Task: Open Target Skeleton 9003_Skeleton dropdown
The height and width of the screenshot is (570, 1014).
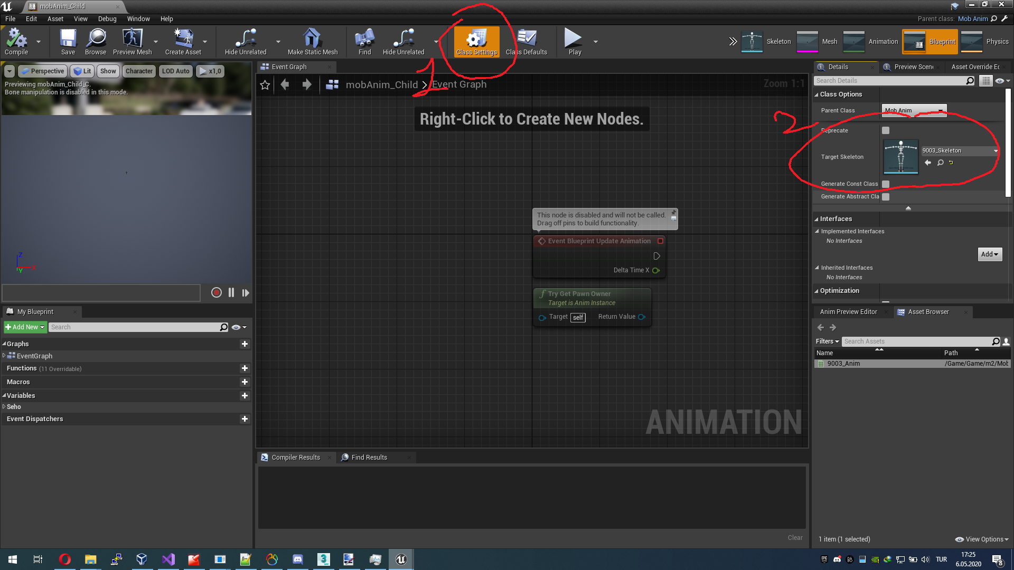Action: click(x=960, y=151)
